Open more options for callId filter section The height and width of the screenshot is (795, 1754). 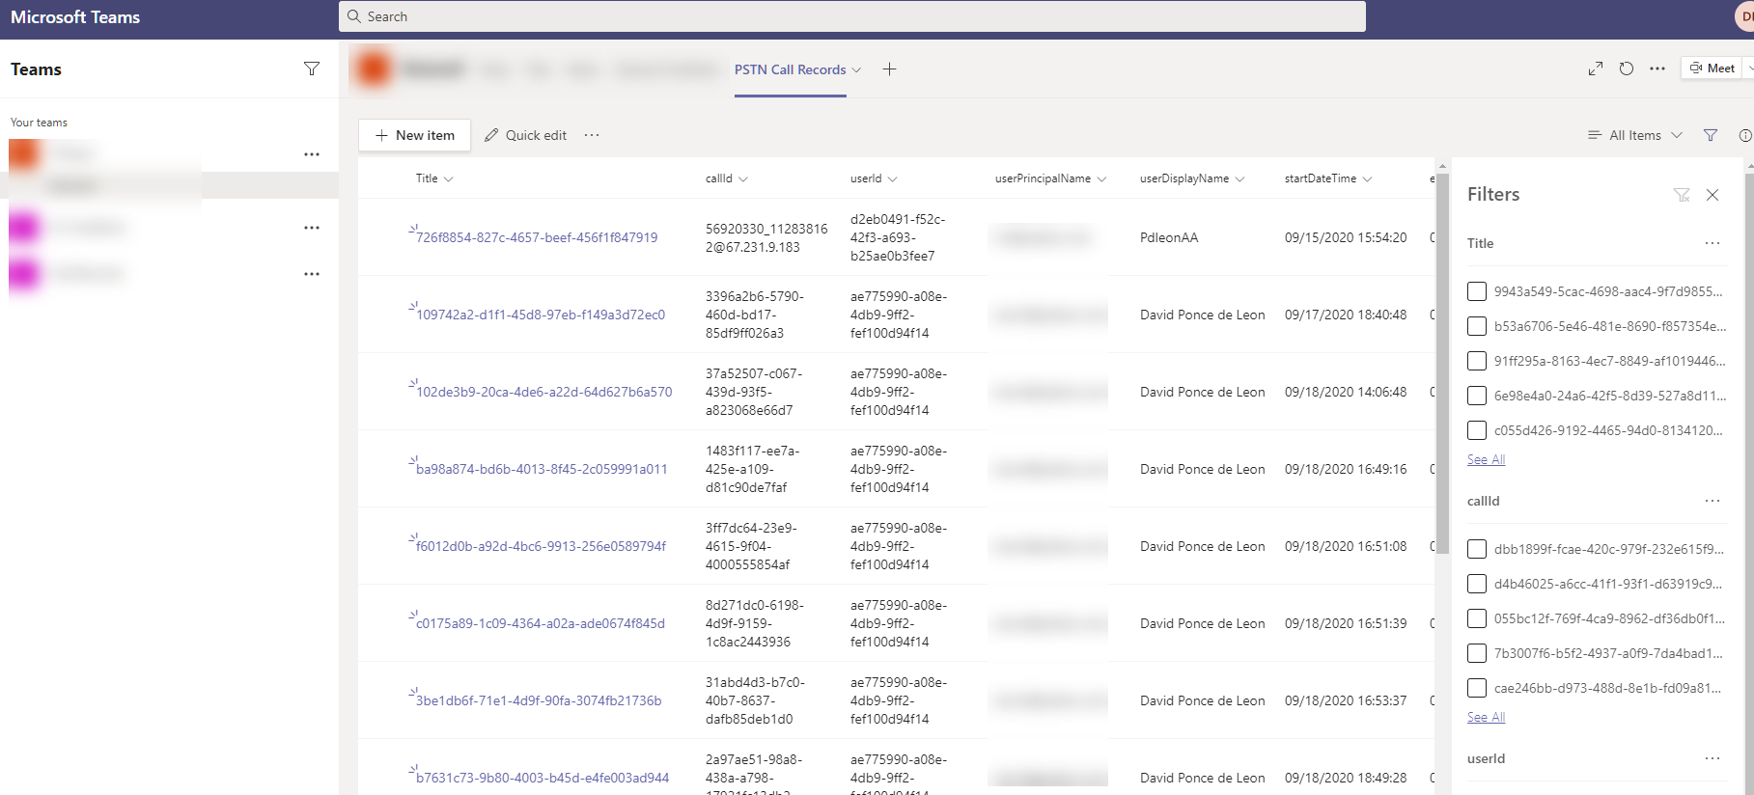pos(1712,501)
